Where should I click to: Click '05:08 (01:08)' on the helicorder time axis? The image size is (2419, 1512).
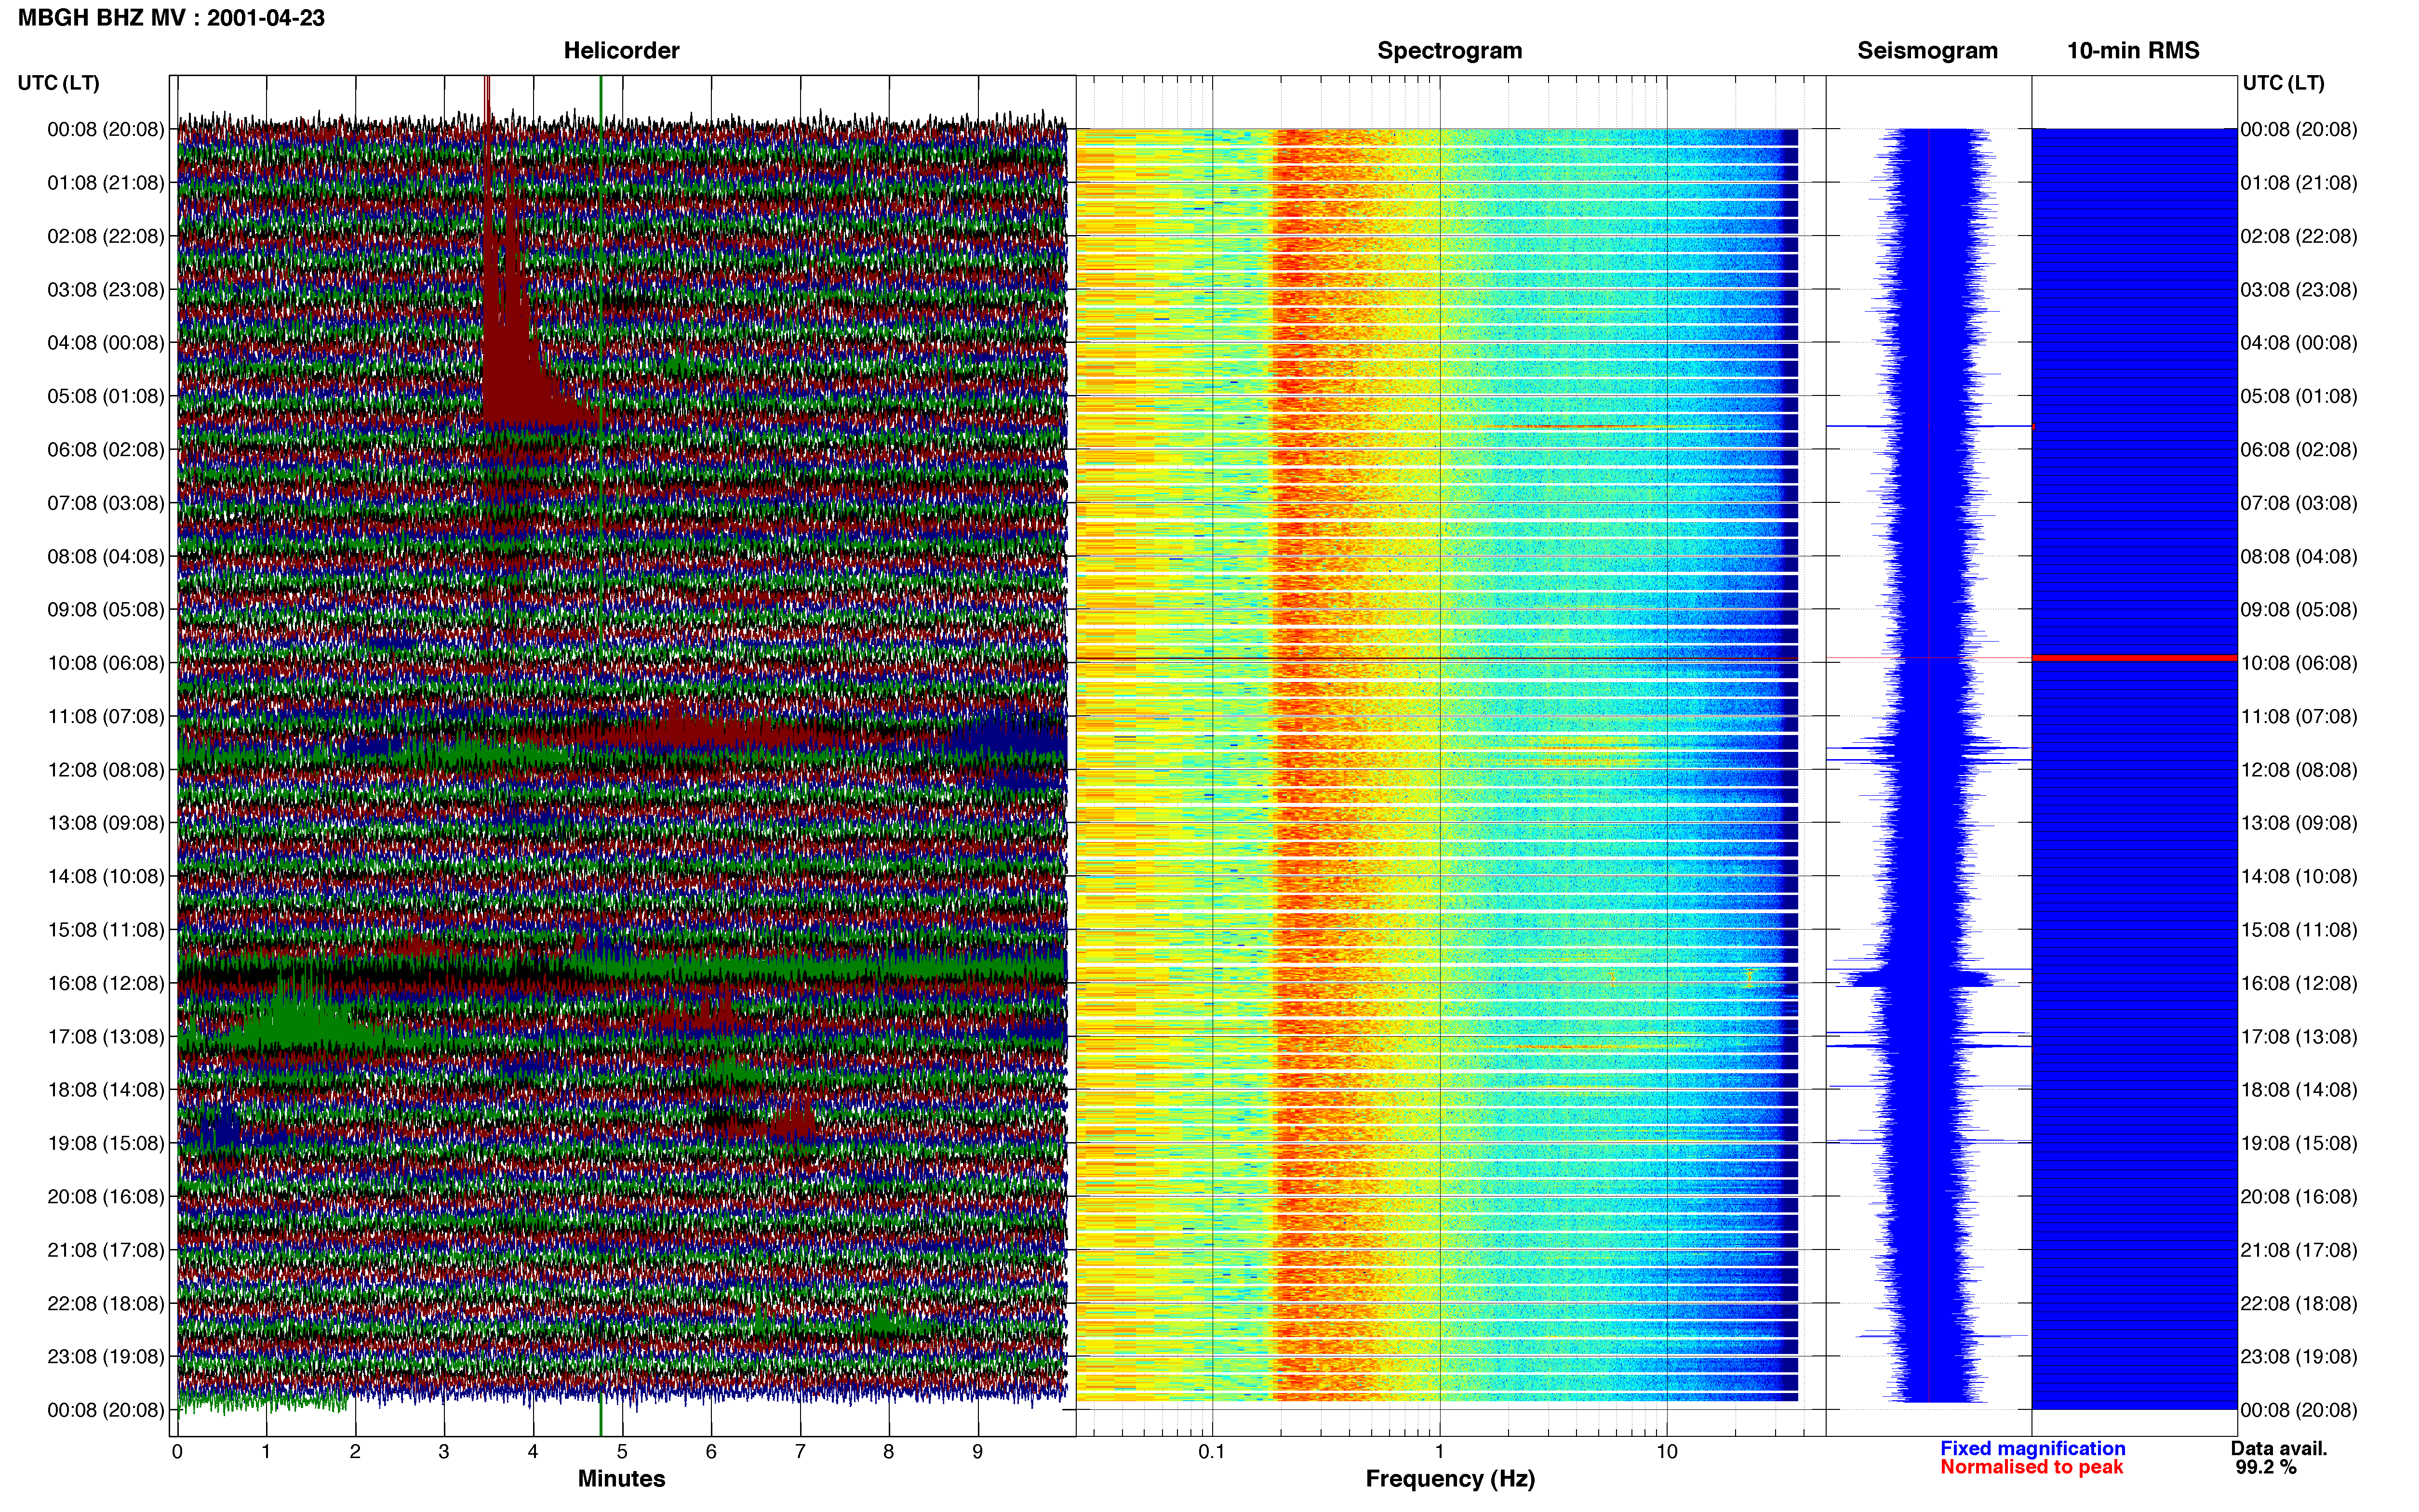click(x=106, y=396)
